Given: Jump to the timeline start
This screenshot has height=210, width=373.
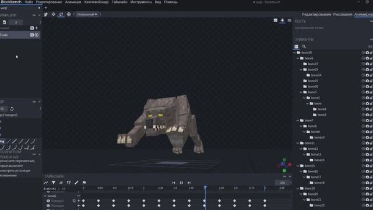Looking at the screenshot, I should [174, 183].
